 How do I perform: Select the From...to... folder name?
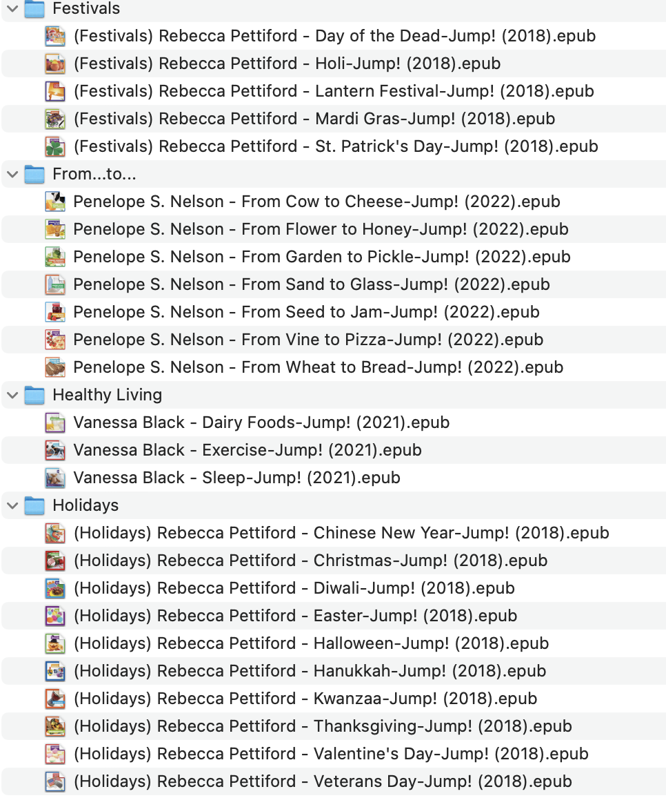pos(94,174)
